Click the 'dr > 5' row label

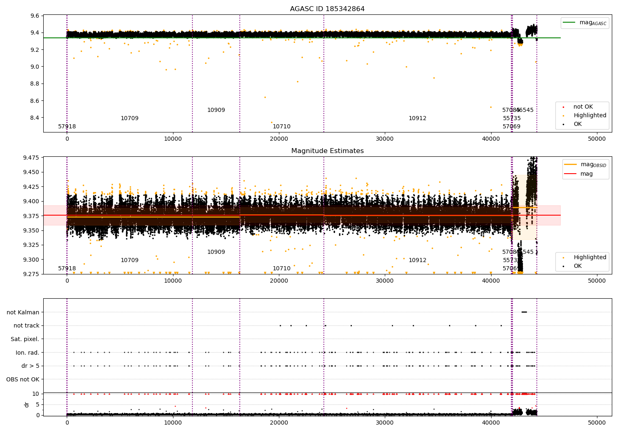point(30,366)
